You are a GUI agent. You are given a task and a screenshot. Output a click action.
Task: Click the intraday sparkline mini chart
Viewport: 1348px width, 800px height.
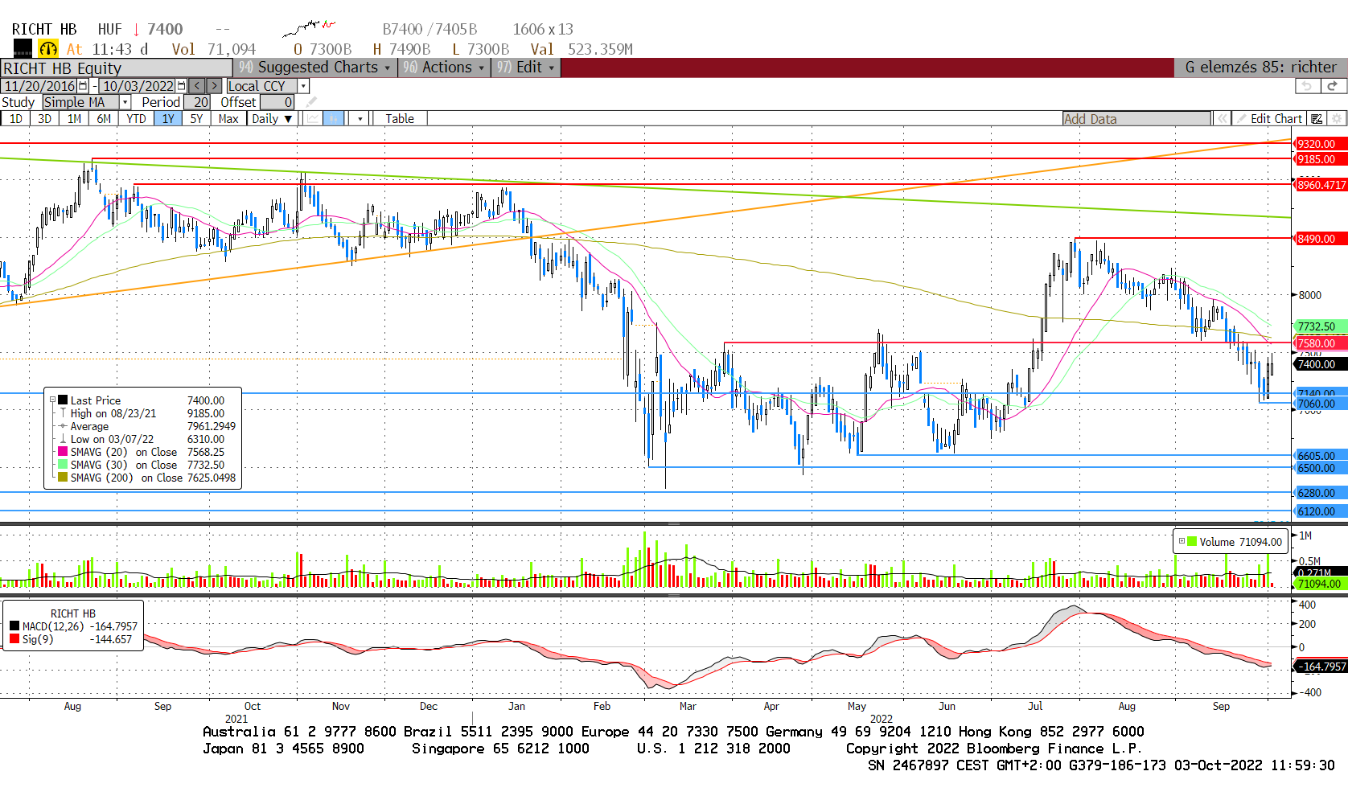click(x=309, y=29)
